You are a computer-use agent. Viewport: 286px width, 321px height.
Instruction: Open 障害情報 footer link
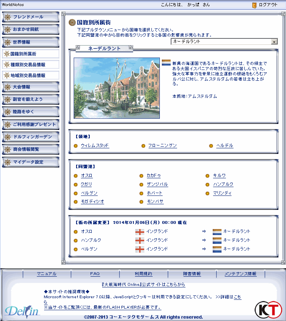click(192, 274)
